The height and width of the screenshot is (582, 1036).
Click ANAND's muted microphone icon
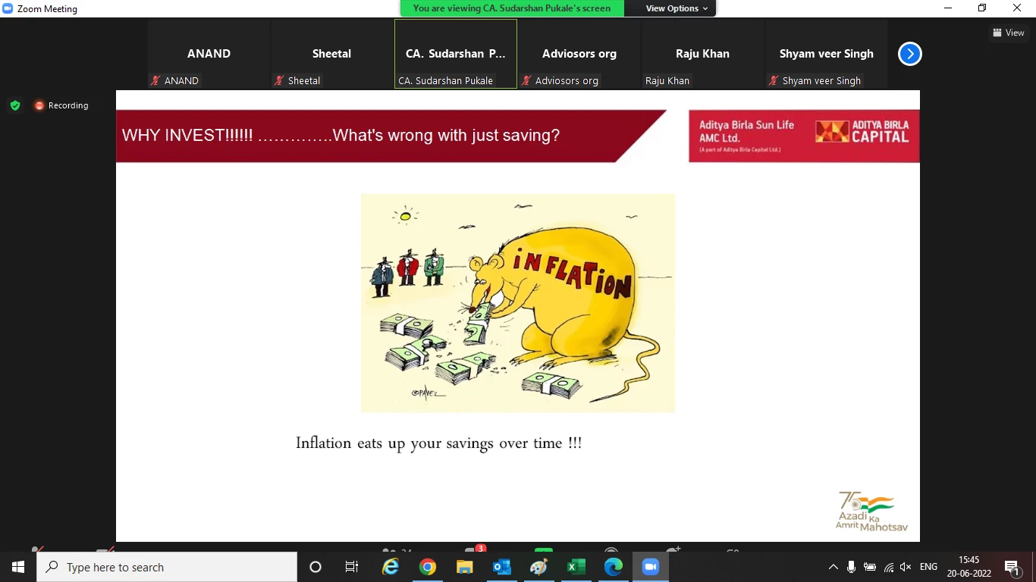click(x=155, y=80)
